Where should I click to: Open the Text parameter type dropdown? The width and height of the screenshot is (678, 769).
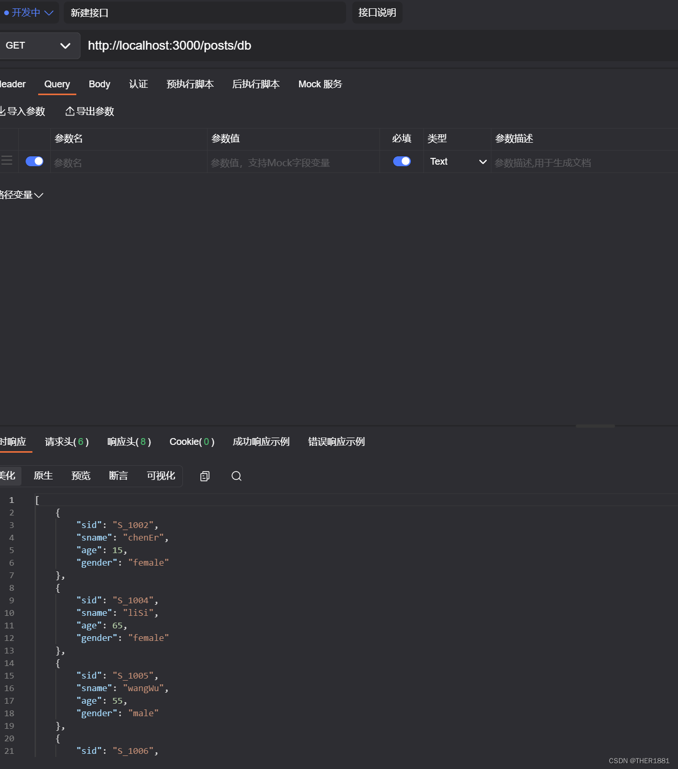tap(457, 162)
